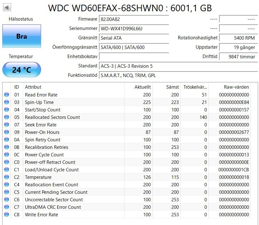Select the Current Pending Sector Count name

pyautogui.click(x=56, y=192)
